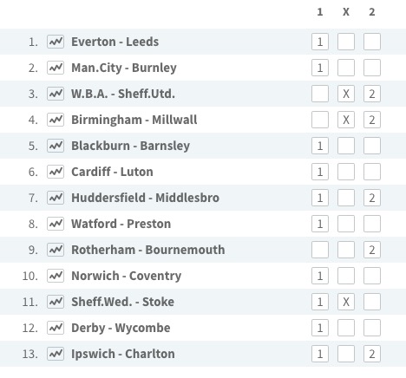Select the X box for Huddersfield - Middlesbro
406x378 pixels.
pos(346,198)
